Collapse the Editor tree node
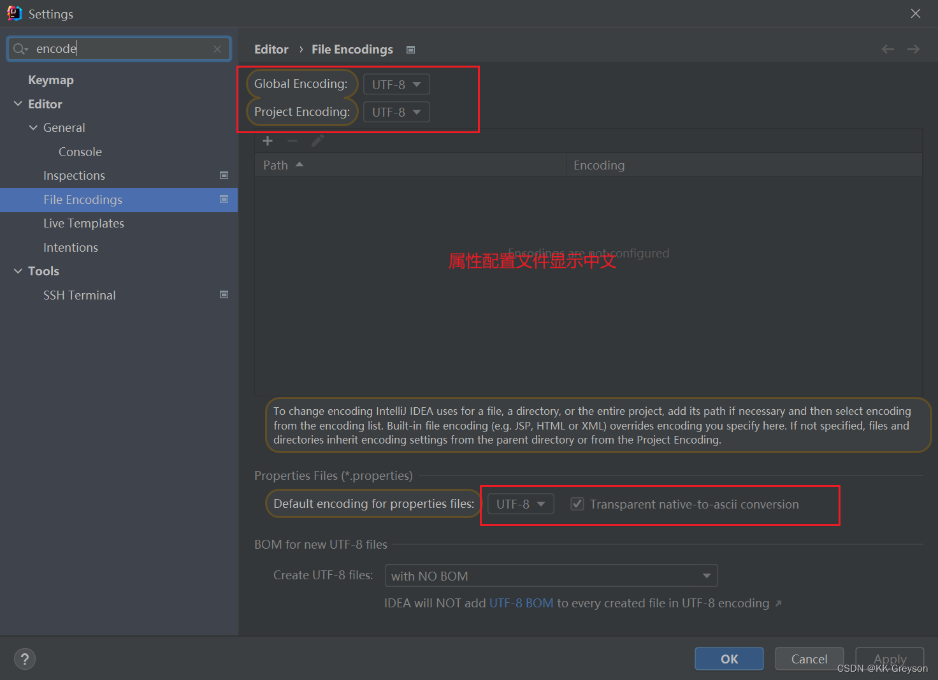Viewport: 938px width, 680px height. (18, 104)
